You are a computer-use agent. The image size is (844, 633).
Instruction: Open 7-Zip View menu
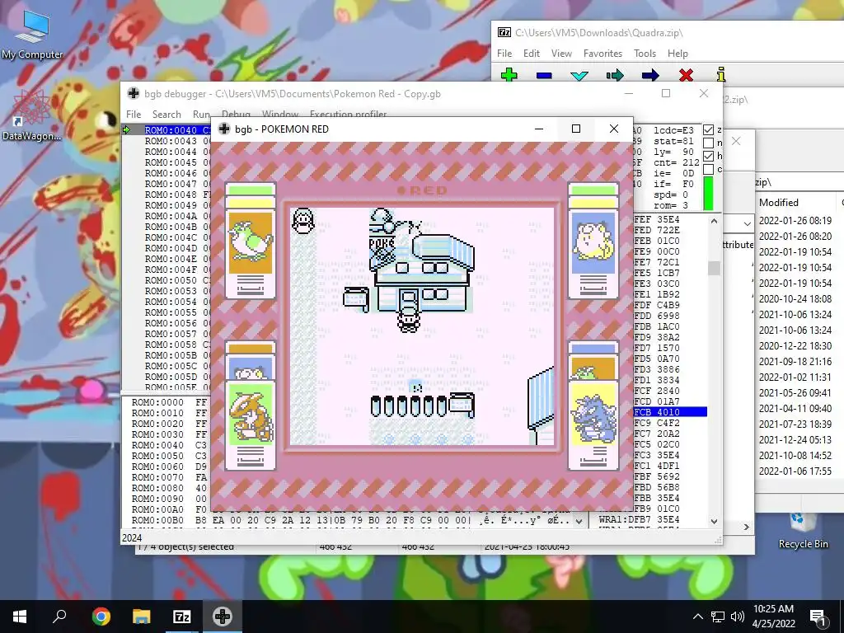(x=561, y=54)
